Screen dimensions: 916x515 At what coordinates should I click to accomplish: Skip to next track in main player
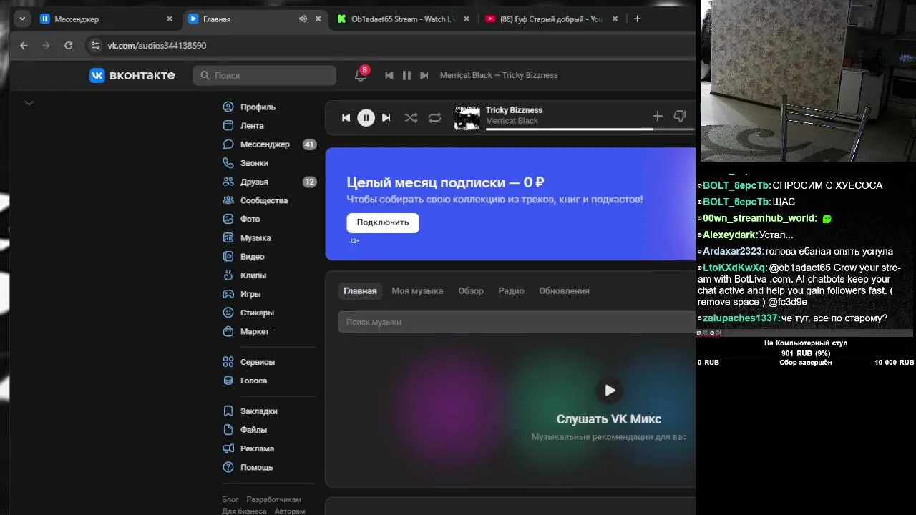point(386,118)
